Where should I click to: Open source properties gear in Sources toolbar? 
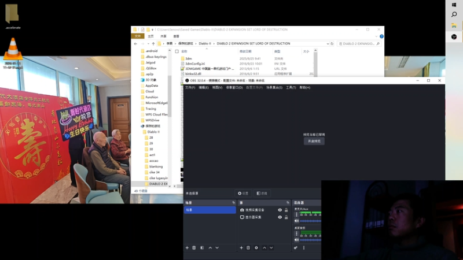[x=256, y=248]
